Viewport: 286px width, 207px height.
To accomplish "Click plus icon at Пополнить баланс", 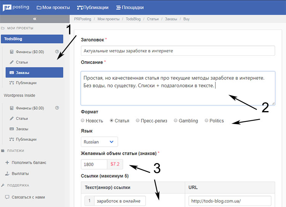I will click(7, 162).
